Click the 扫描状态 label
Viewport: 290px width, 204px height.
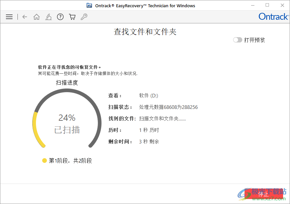pyautogui.click(x=120, y=107)
